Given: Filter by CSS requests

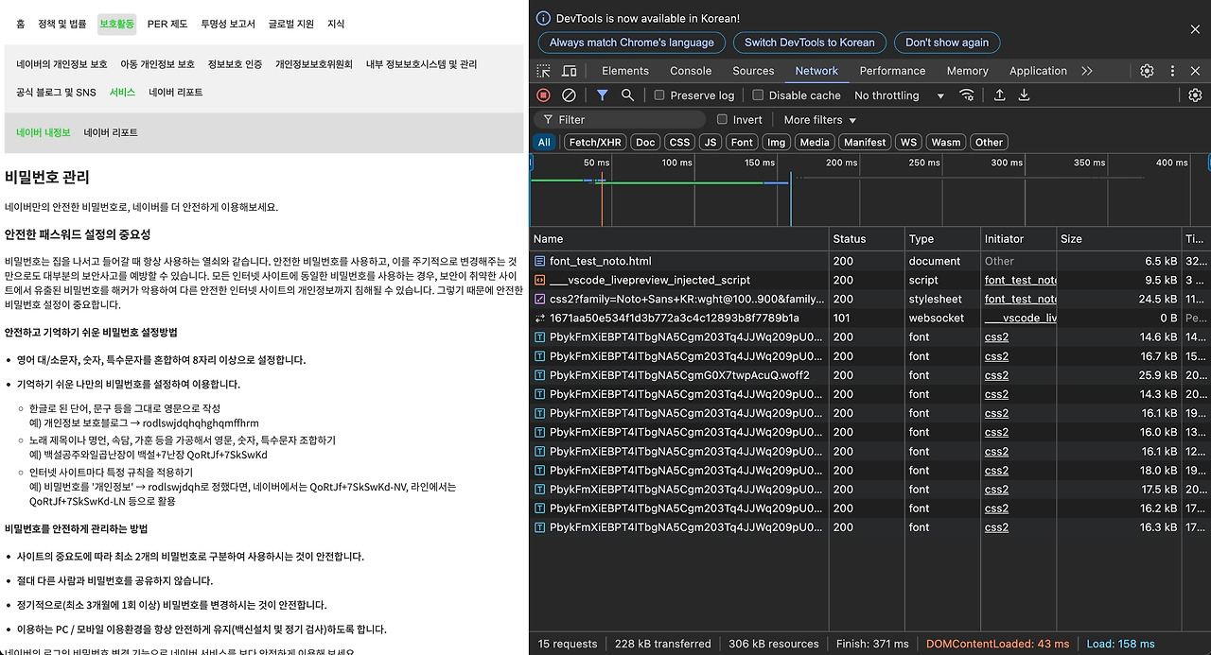Looking at the screenshot, I should pos(679,142).
